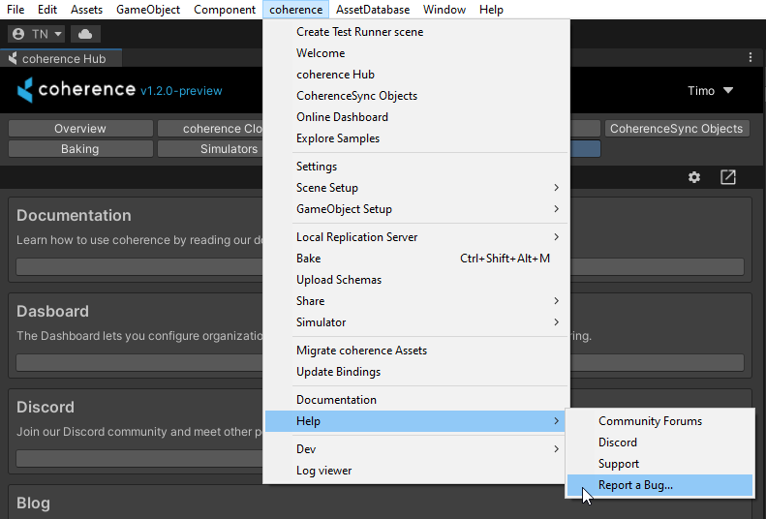The image size is (766, 519).
Task: Open settings gear icon in Hub
Action: point(694,177)
